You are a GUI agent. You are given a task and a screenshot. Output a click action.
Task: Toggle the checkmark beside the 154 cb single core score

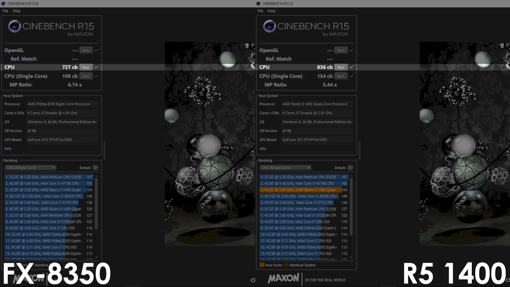click(352, 76)
